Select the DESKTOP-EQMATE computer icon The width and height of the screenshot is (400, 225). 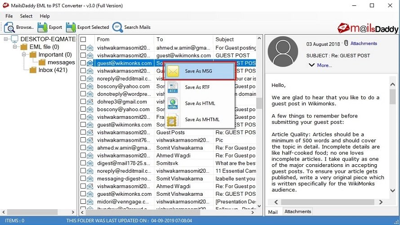pos(14,39)
